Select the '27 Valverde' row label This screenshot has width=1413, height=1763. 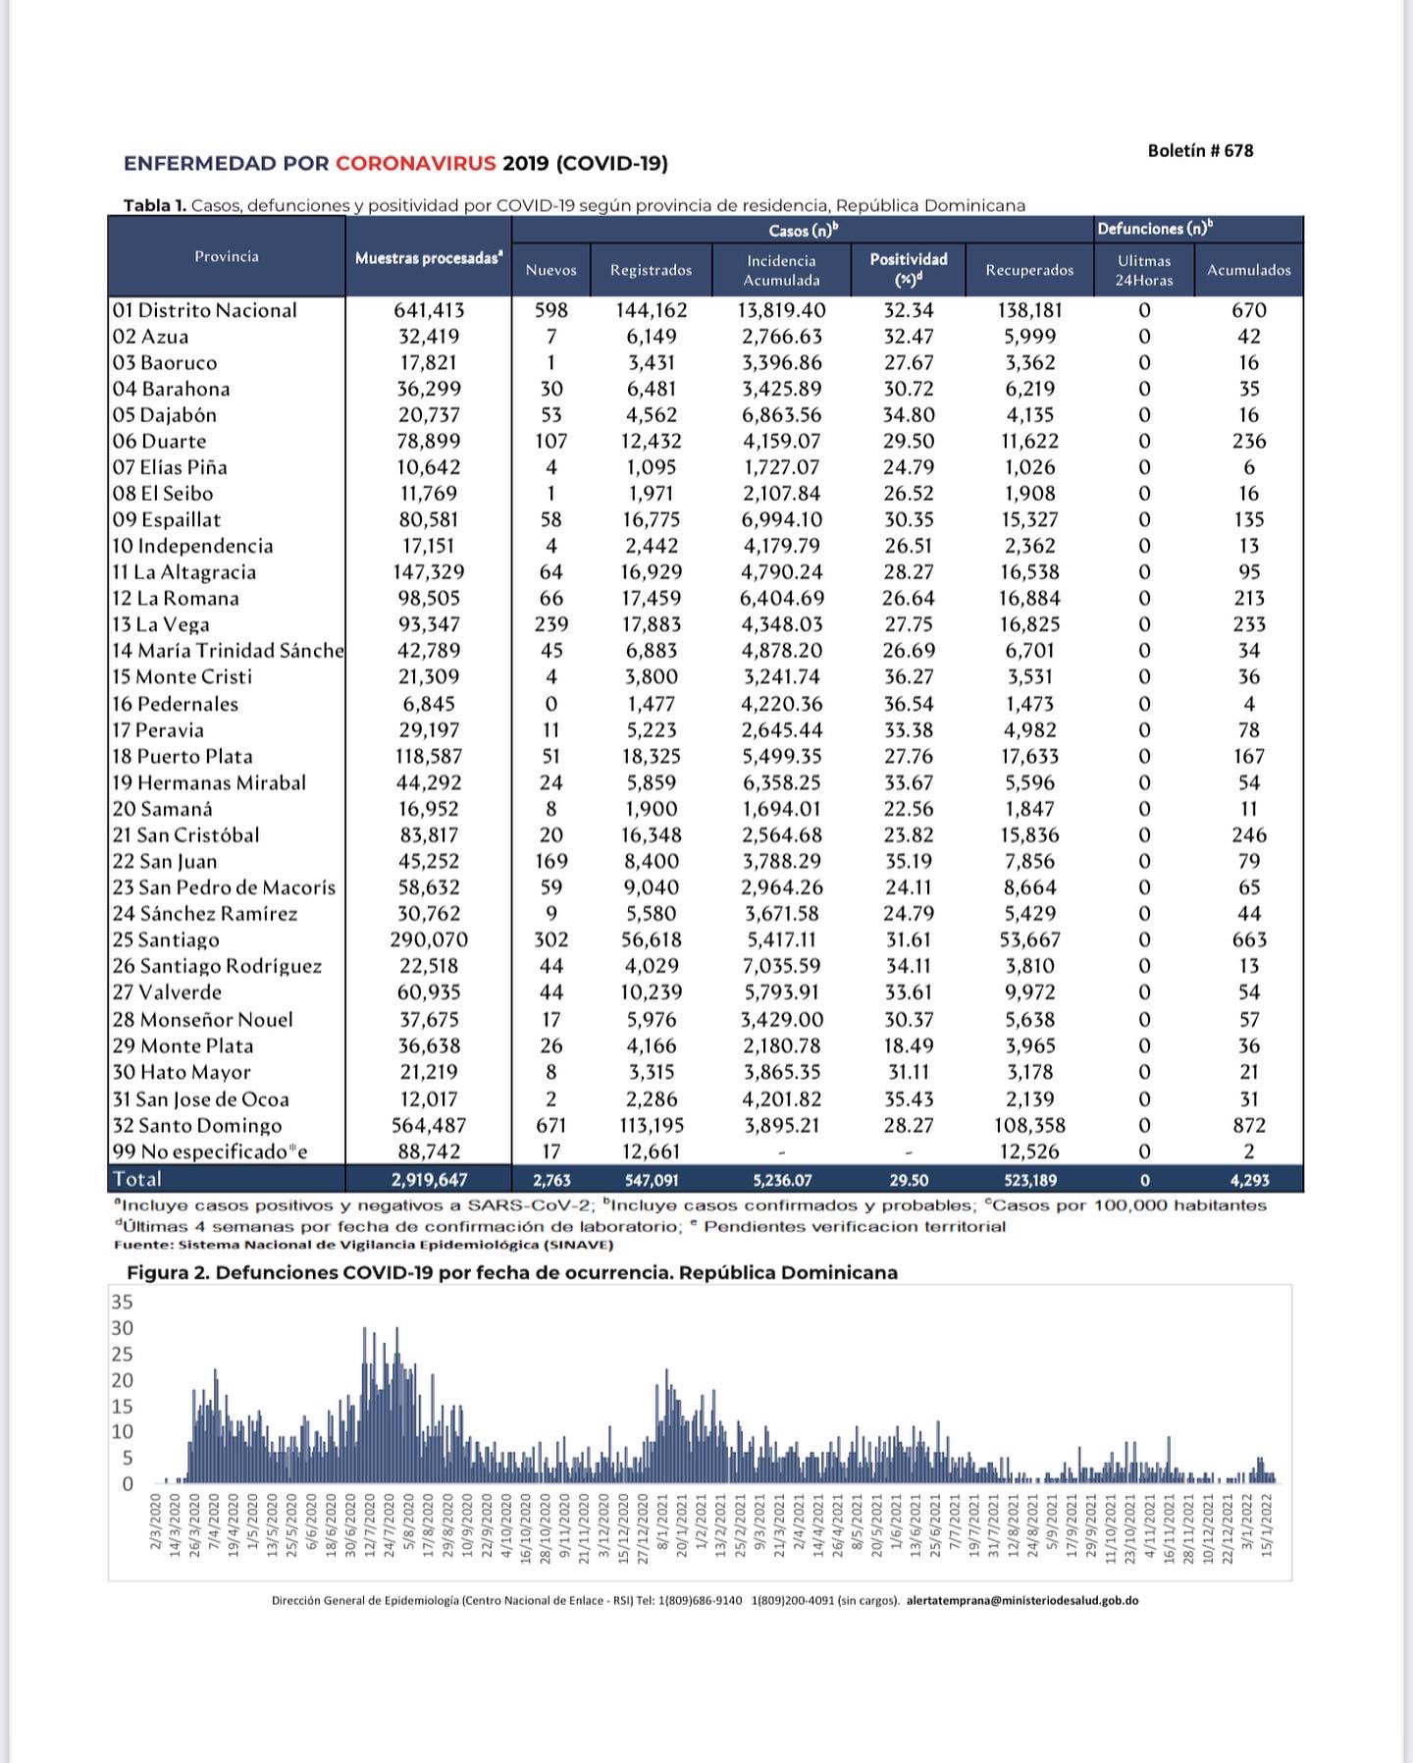point(167,992)
